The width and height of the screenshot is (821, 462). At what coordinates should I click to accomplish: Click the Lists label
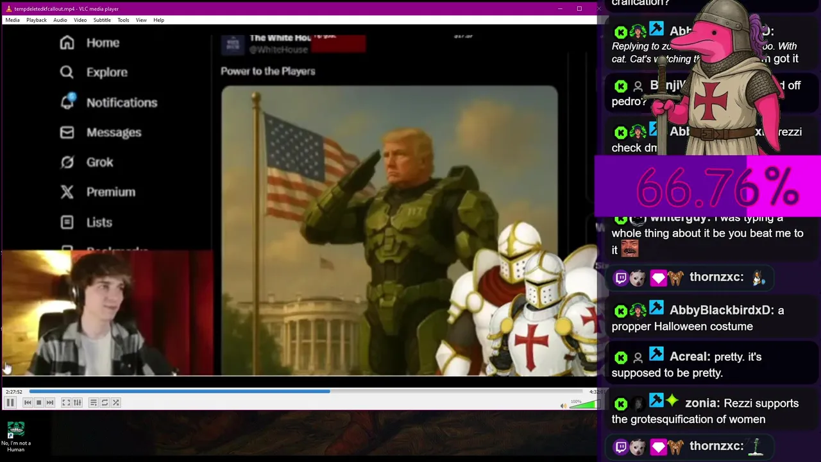[99, 222]
